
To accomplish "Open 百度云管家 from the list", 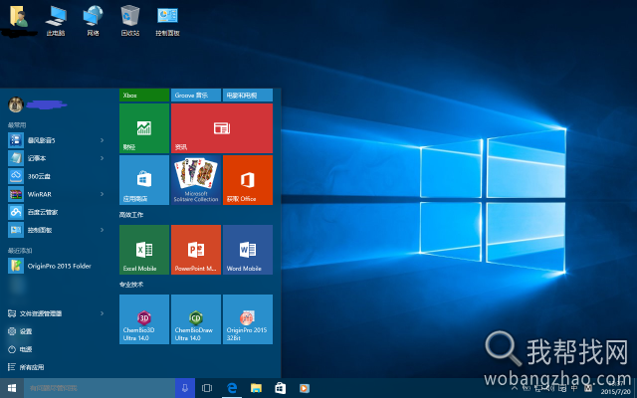I will (x=57, y=212).
